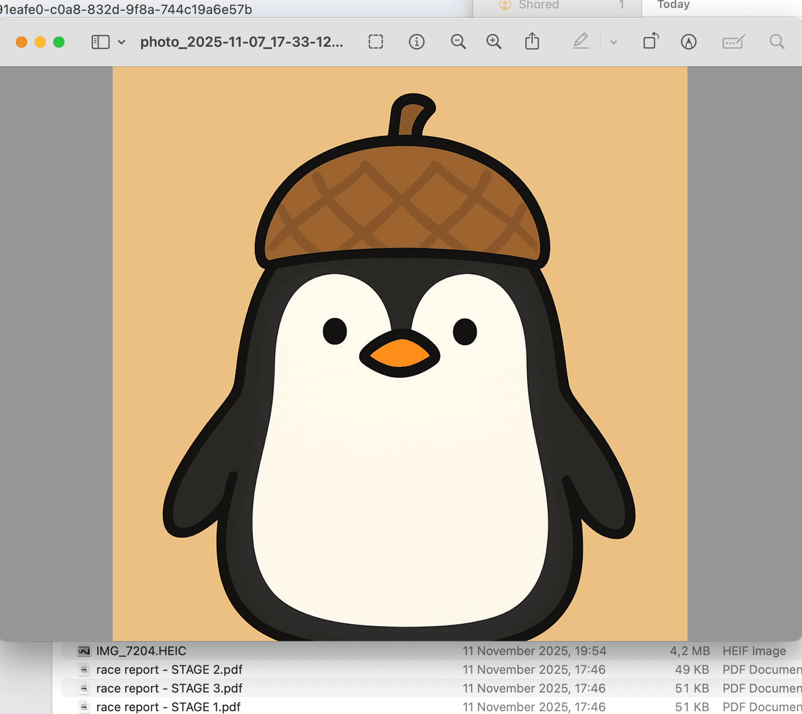Select race report - STAGE 3.pdf row
The image size is (802, 714).
click(x=169, y=688)
